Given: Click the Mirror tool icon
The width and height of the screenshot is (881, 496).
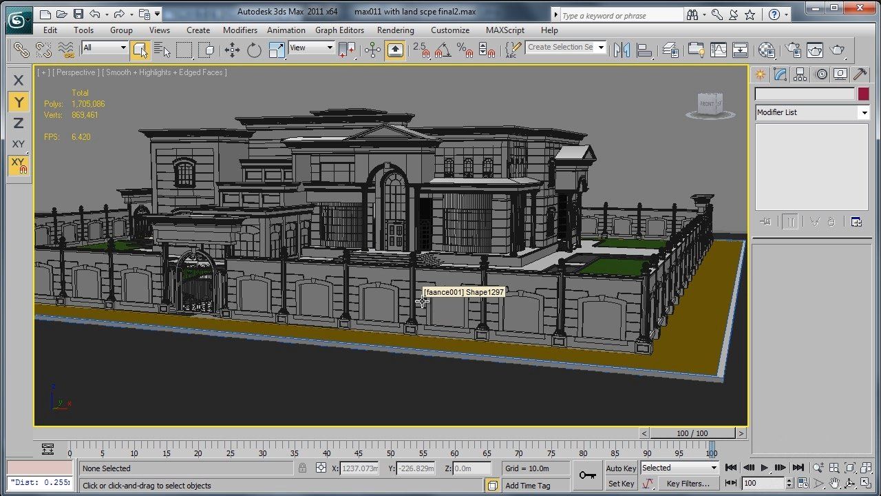Looking at the screenshot, I should click(x=622, y=50).
